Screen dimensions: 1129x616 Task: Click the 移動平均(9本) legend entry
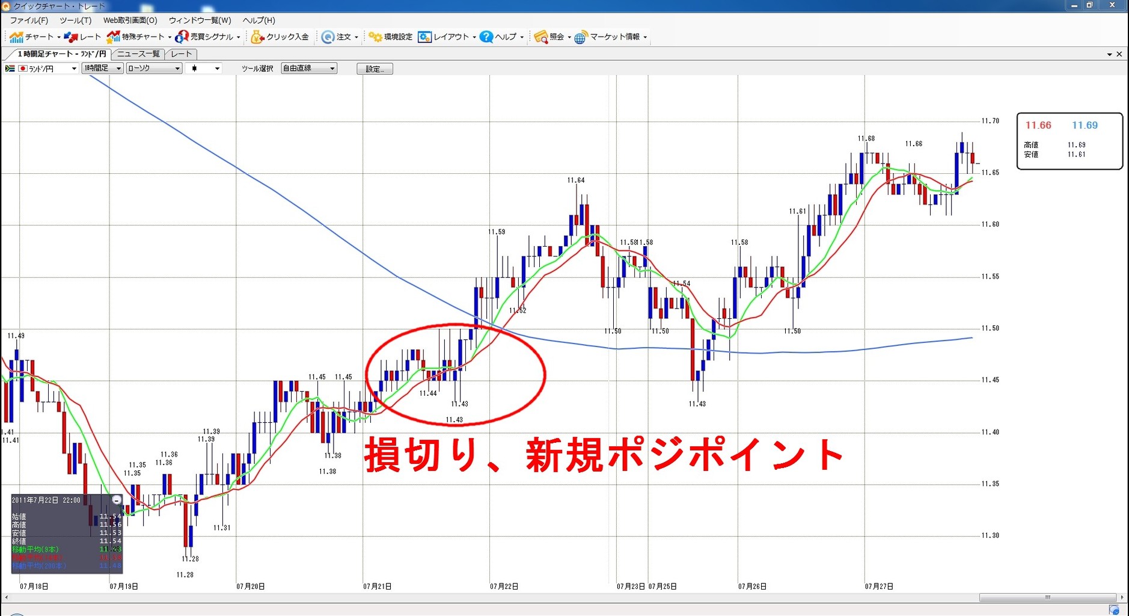pos(35,549)
